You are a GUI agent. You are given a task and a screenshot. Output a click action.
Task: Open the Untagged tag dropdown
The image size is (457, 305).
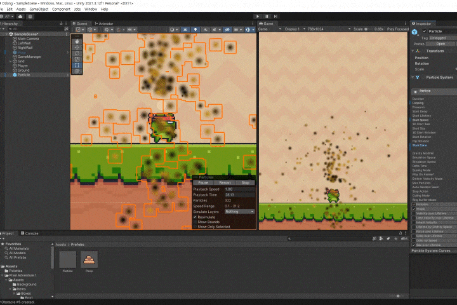[443, 37]
